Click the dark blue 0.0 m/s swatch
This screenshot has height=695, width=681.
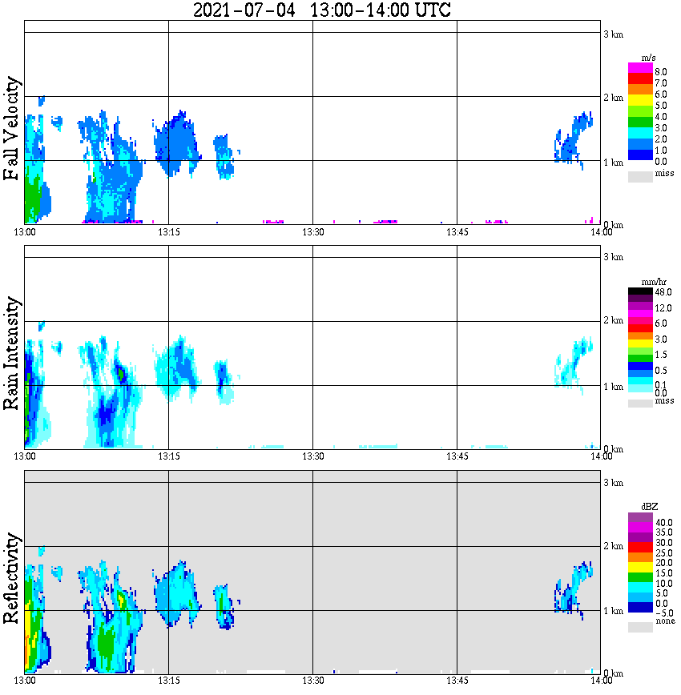tap(640, 155)
